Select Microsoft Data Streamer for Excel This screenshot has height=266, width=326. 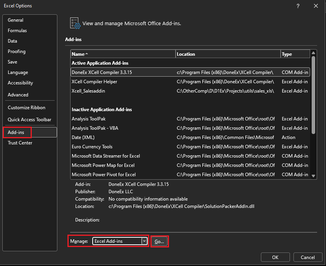pyautogui.click(x=190, y=156)
